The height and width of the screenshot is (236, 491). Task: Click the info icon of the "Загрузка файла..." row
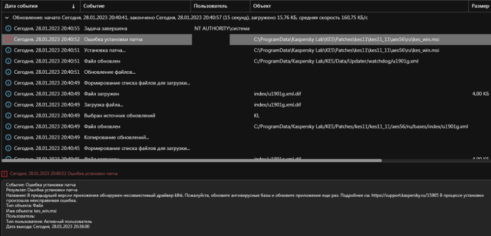[8, 105]
